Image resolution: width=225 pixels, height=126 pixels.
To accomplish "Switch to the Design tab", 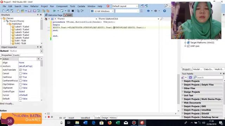I will click(105, 118).
